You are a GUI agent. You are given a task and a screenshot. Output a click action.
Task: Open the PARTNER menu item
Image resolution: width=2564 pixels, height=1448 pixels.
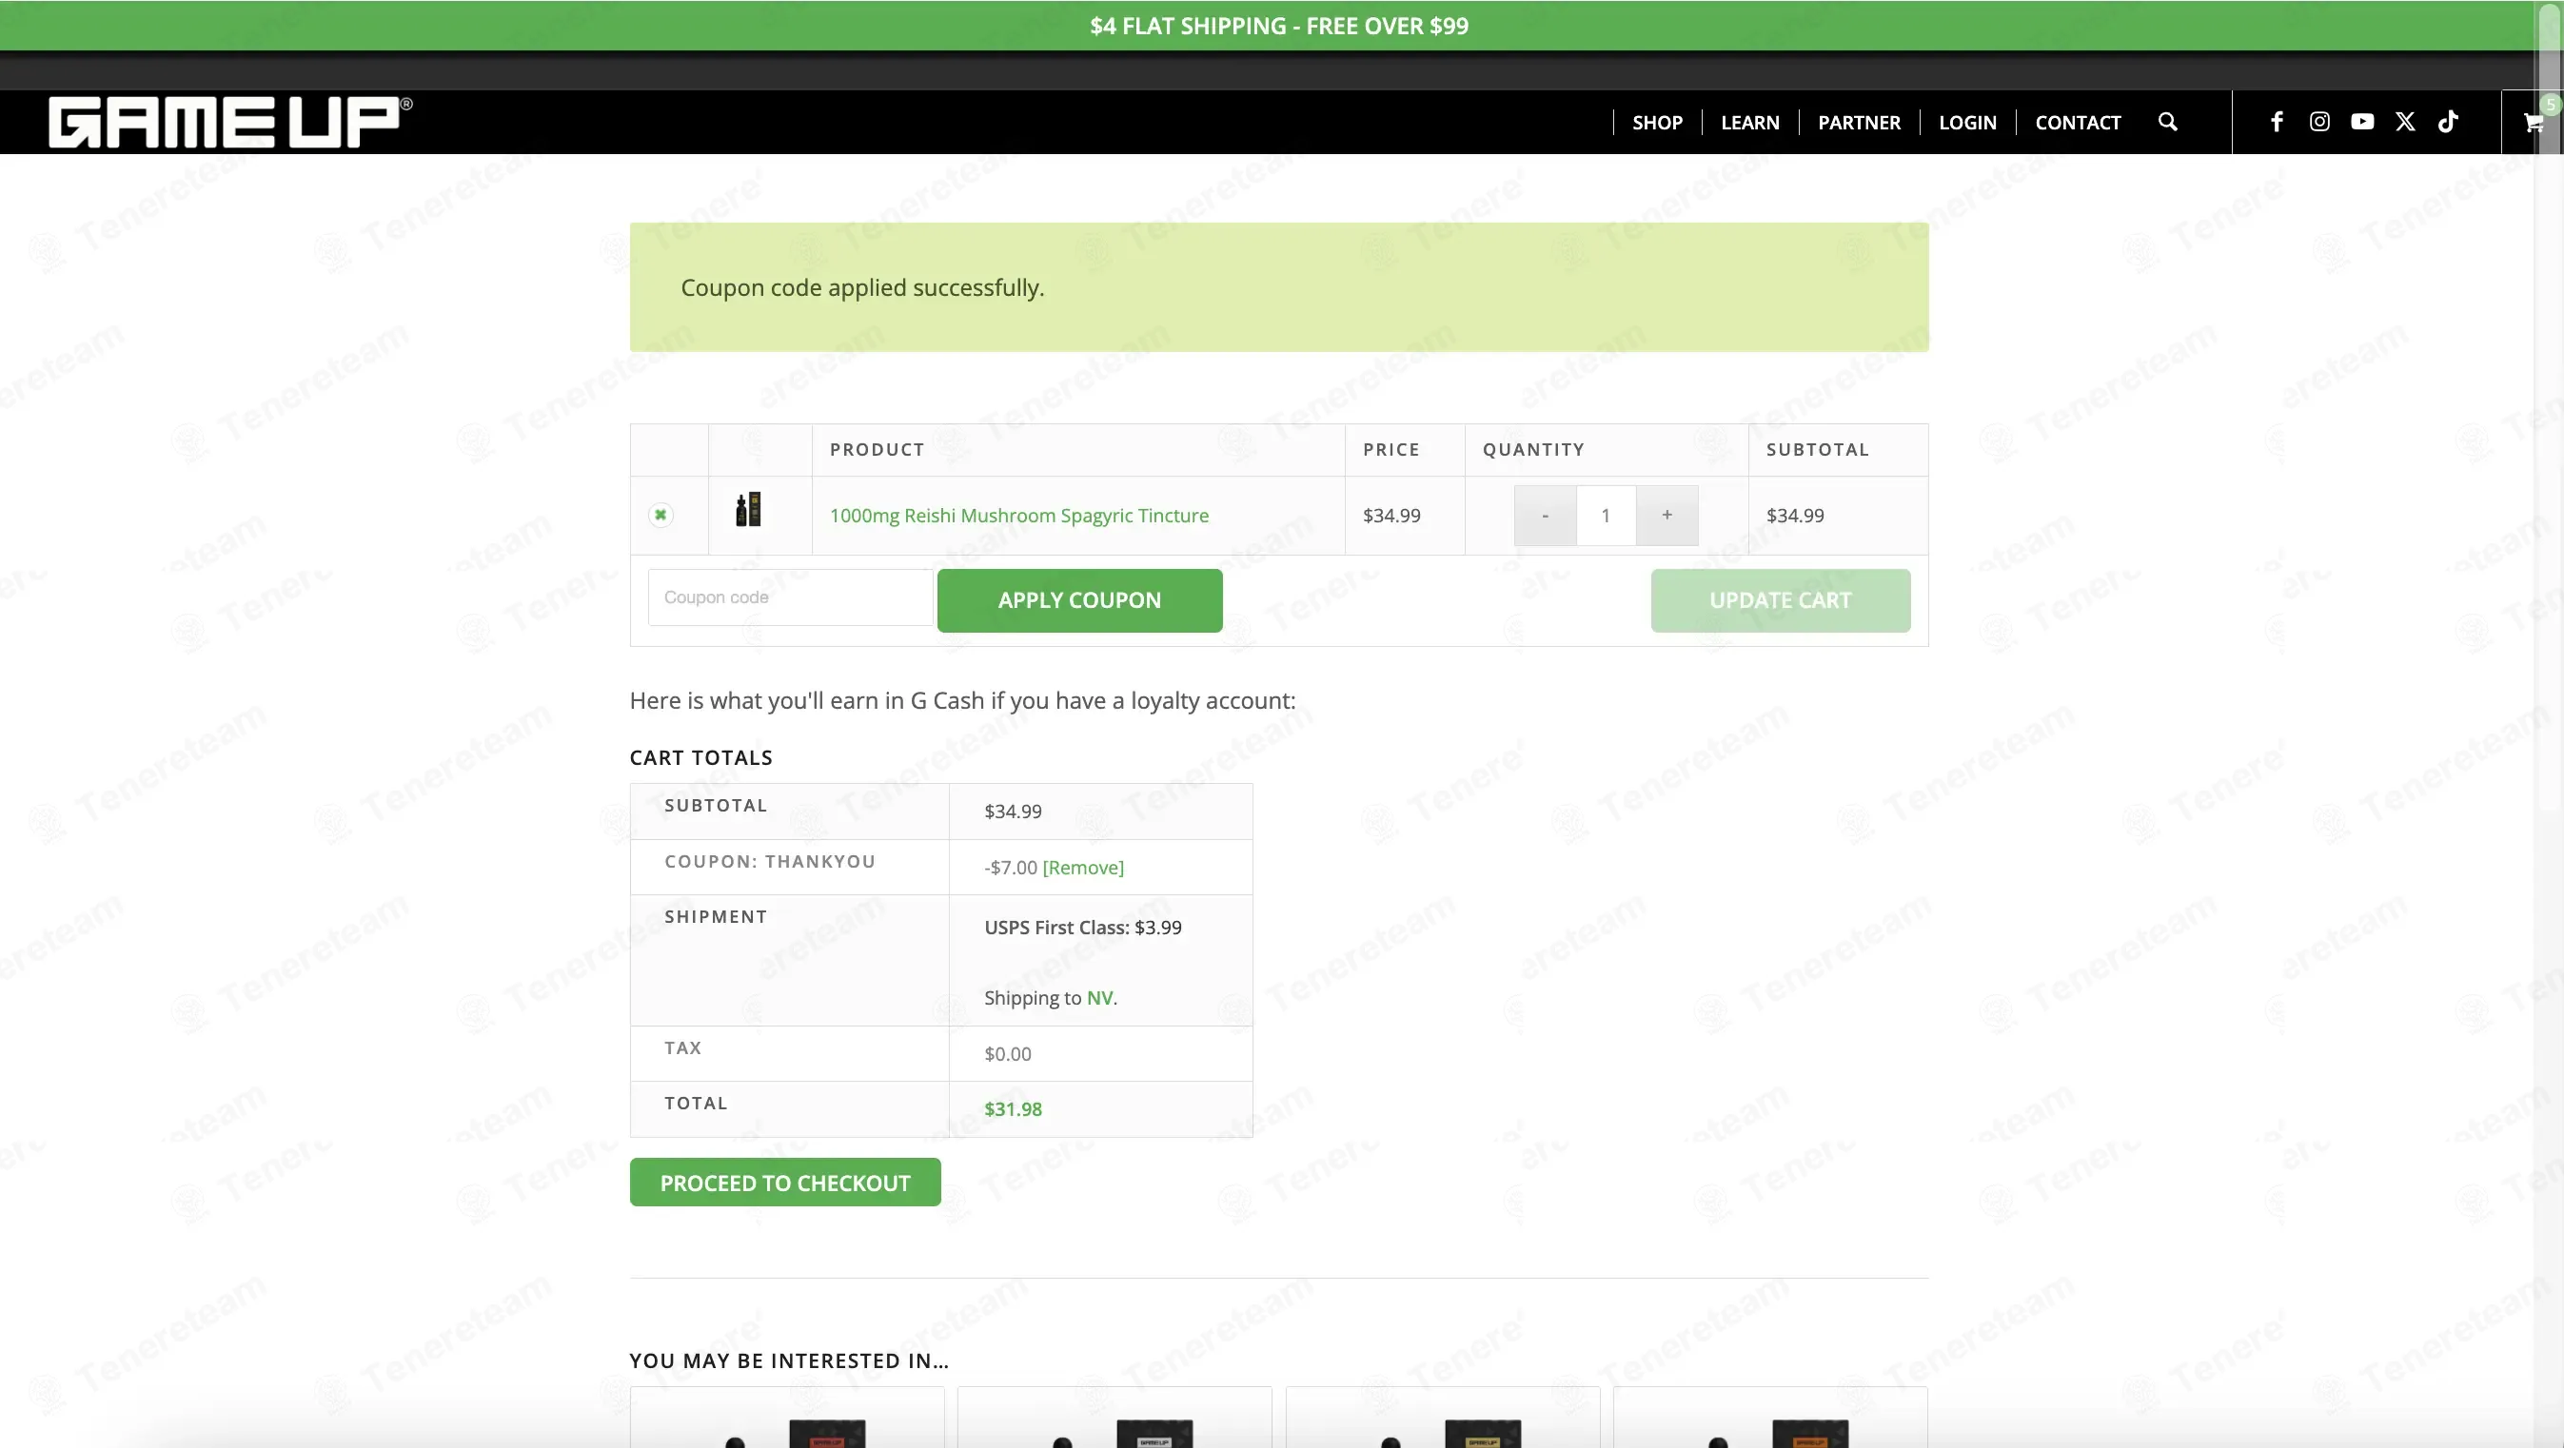click(1860, 123)
